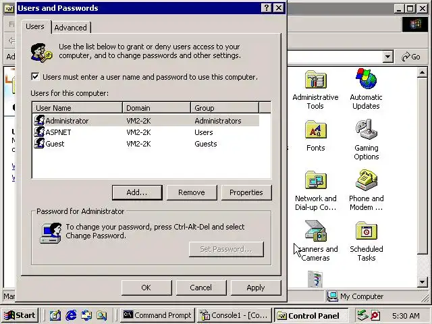Switch to the Advanced tab
The width and height of the screenshot is (432, 324).
pos(71,28)
